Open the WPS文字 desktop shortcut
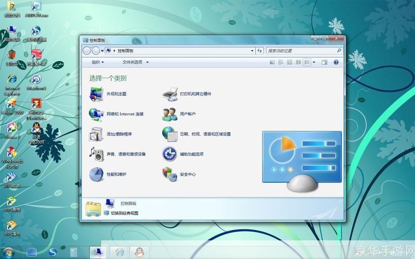Image resolution: width=415 pixels, height=259 pixels. click(x=12, y=179)
